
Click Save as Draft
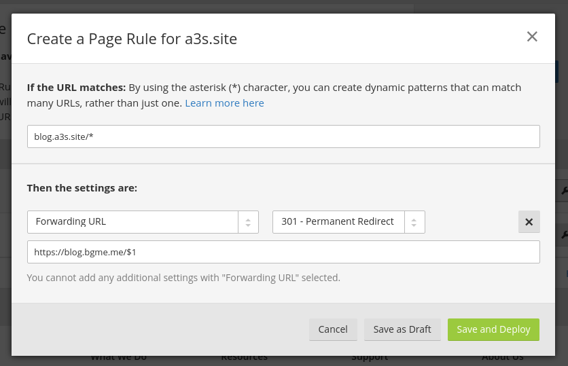tap(402, 329)
